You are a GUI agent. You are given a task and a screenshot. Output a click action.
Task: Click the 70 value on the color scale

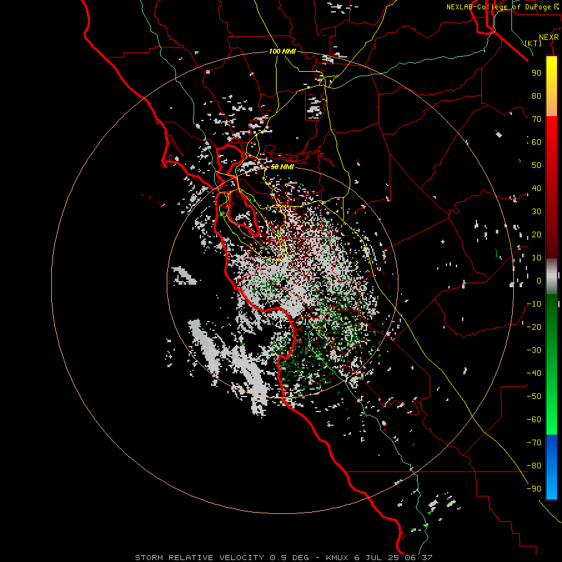(x=536, y=119)
